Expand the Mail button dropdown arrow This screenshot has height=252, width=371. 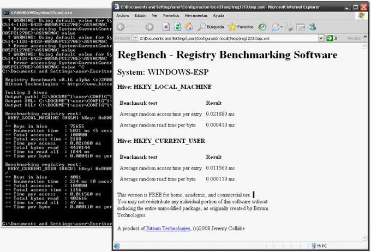coord(282,27)
